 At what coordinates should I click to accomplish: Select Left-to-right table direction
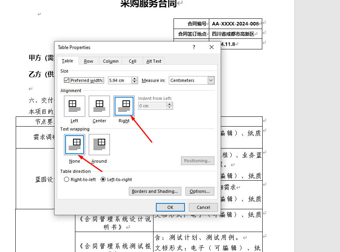103,179
